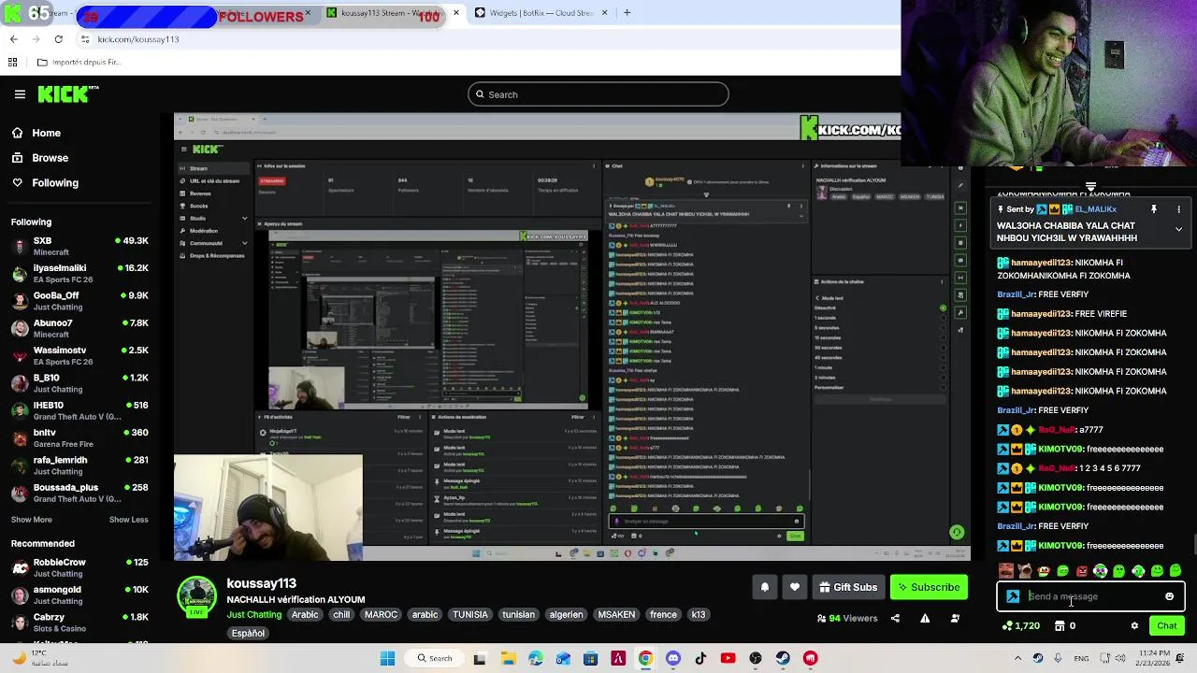Click the Gift Subs button
Screen dimensions: 1197x673
tap(848, 587)
